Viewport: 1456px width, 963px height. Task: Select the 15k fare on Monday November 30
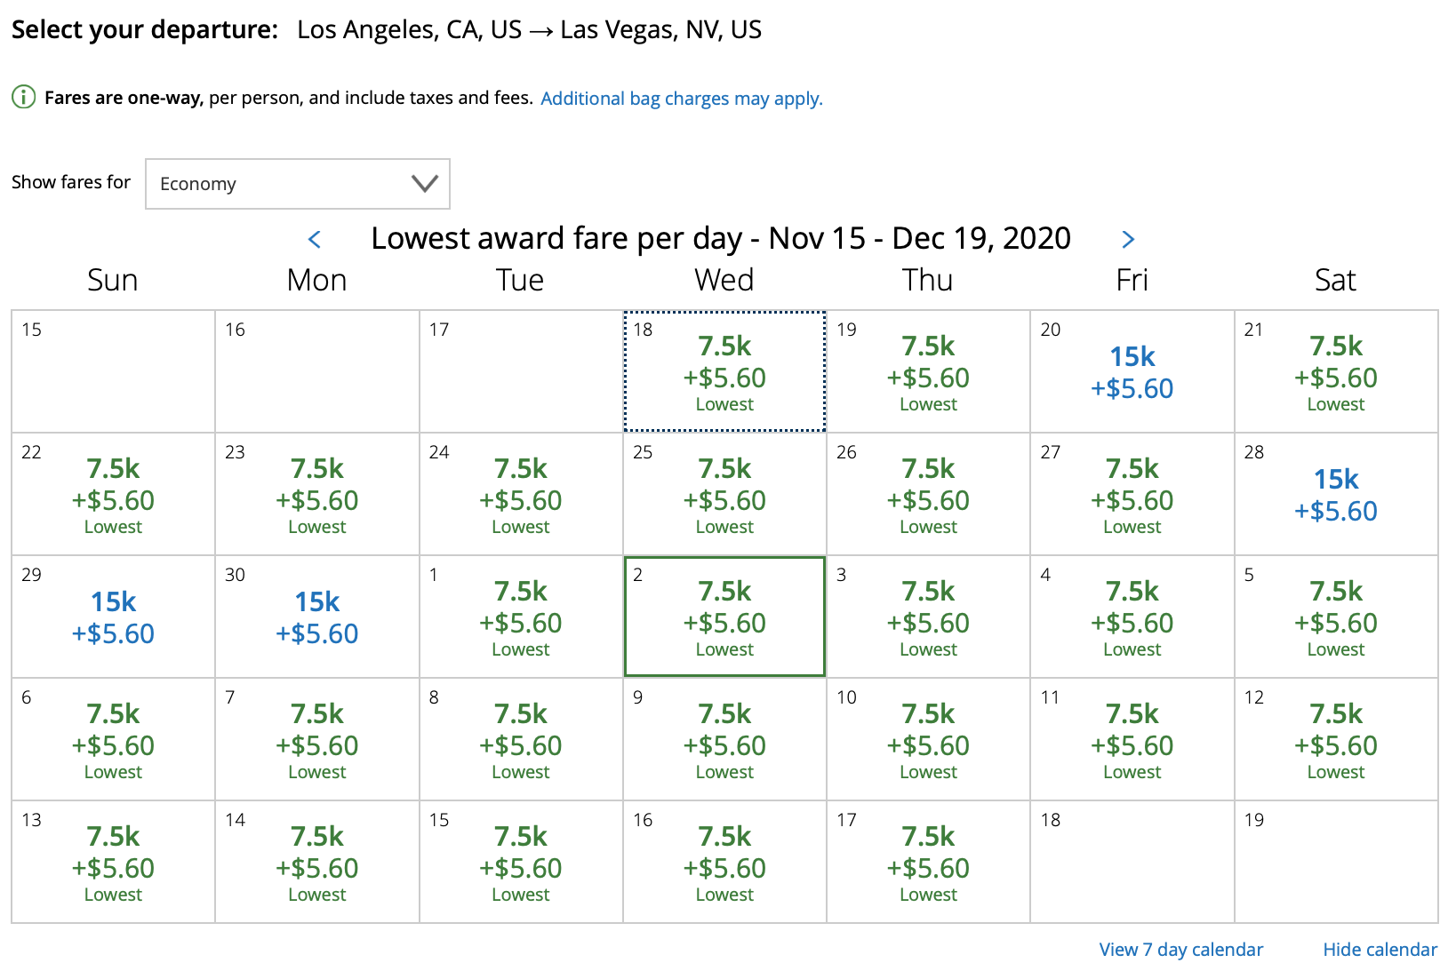(x=316, y=617)
